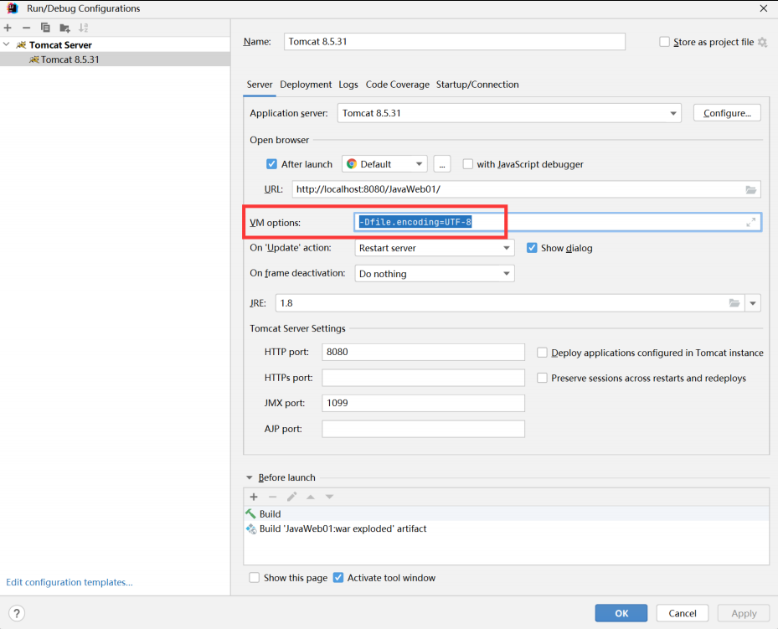Select Build 'JavaWeb01:war exploded' artifact task
This screenshot has height=629, width=778.
pos(507,528)
